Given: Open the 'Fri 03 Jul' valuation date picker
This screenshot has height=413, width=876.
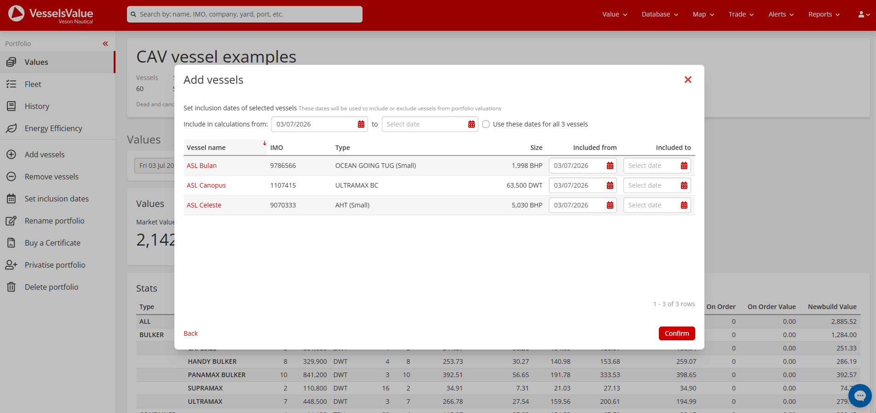Looking at the screenshot, I should point(155,166).
